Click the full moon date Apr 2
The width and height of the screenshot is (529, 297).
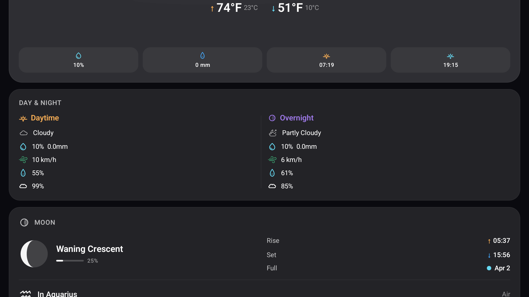(502, 268)
